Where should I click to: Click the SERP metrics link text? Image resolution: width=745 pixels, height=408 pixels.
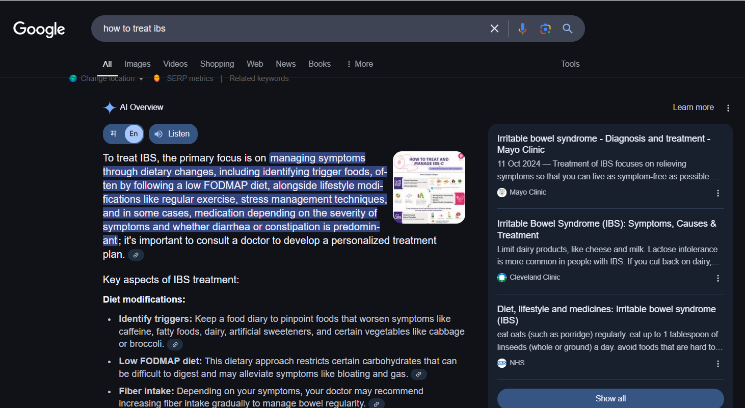point(190,78)
